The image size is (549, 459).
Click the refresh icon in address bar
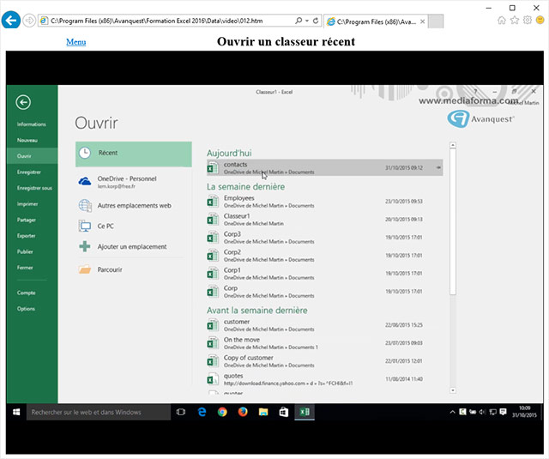[316, 21]
